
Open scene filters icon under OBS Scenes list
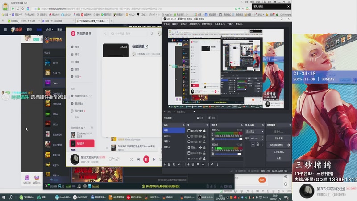click(x=174, y=164)
